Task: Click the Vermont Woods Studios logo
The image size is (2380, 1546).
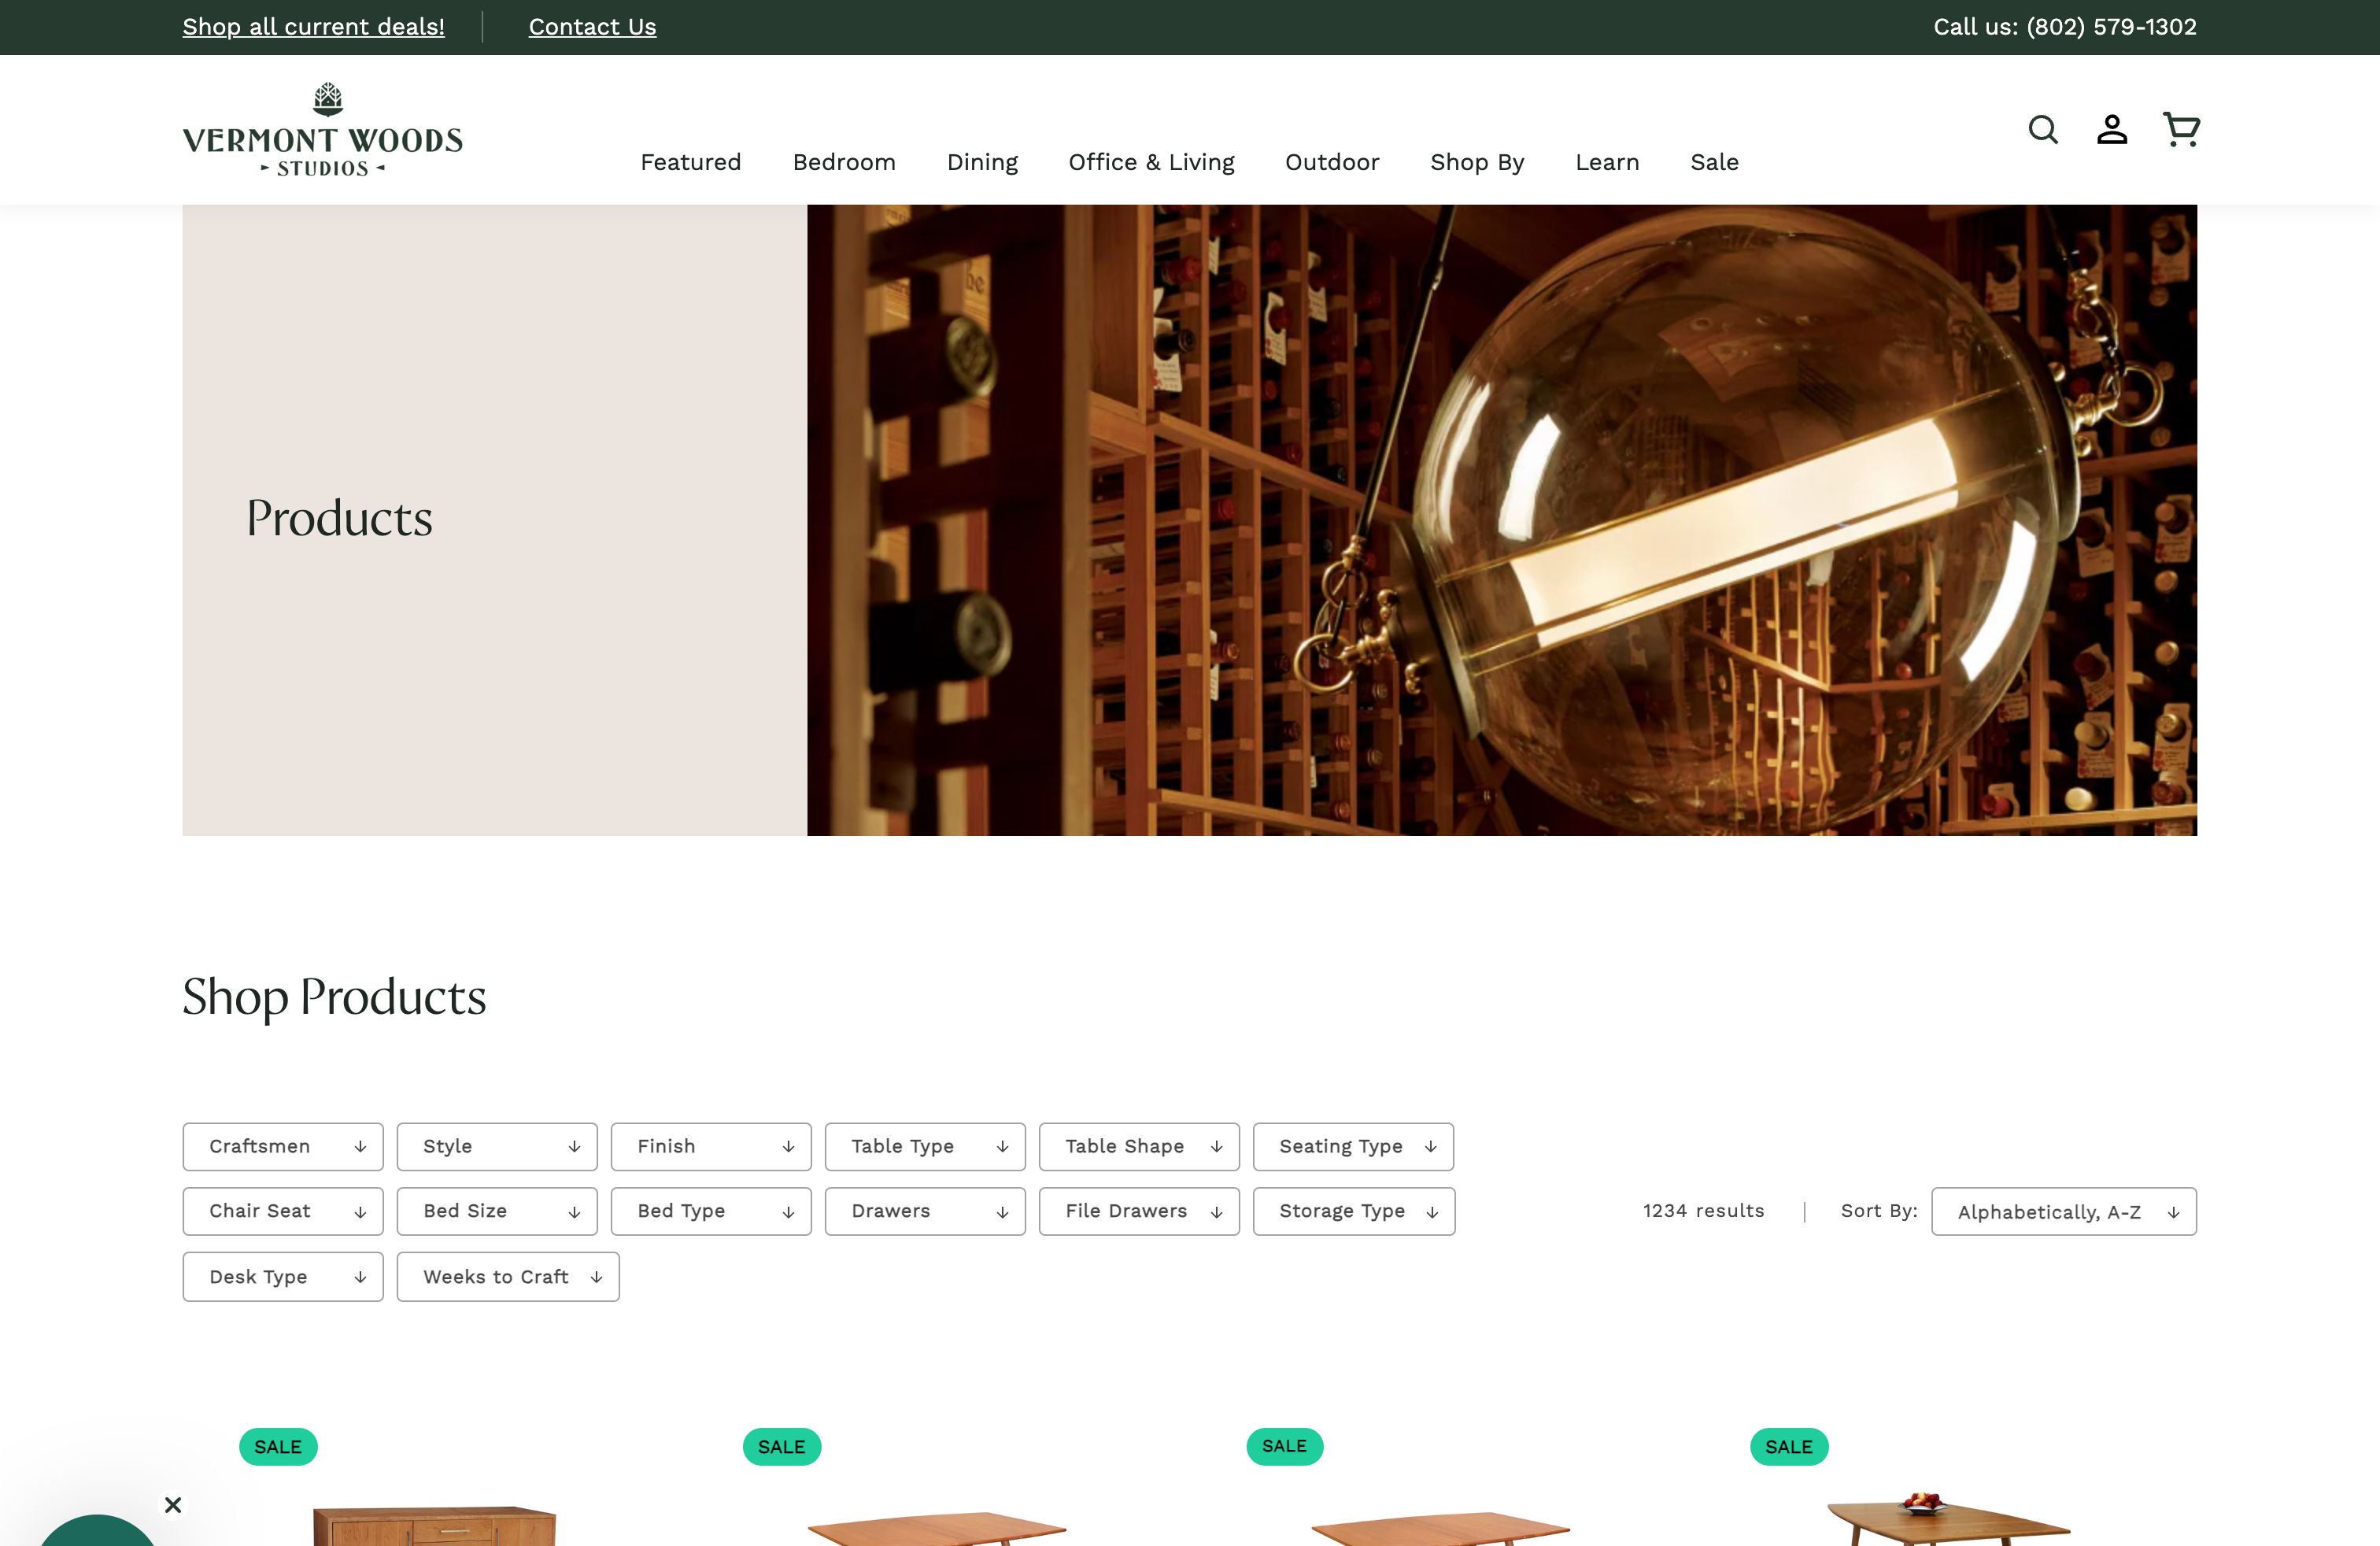Action: click(x=322, y=131)
